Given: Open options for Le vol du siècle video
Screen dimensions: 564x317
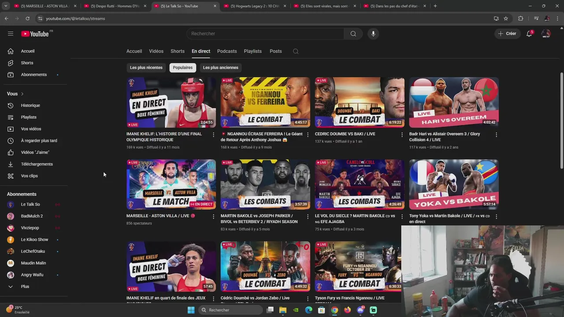Looking at the screenshot, I should pos(402,217).
